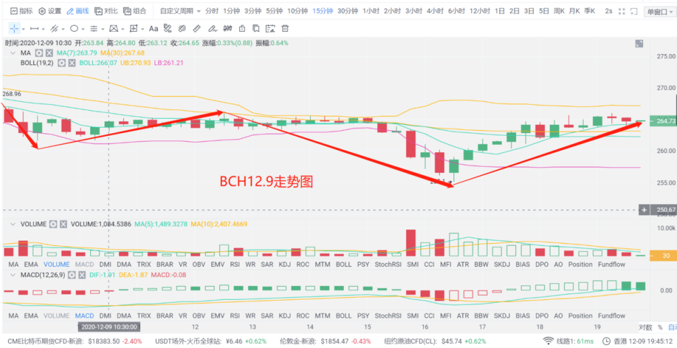
Task: Select the Aa text annotation tool
Action: point(153,29)
